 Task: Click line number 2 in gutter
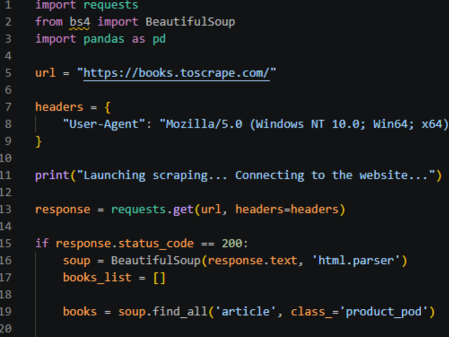[8, 22]
